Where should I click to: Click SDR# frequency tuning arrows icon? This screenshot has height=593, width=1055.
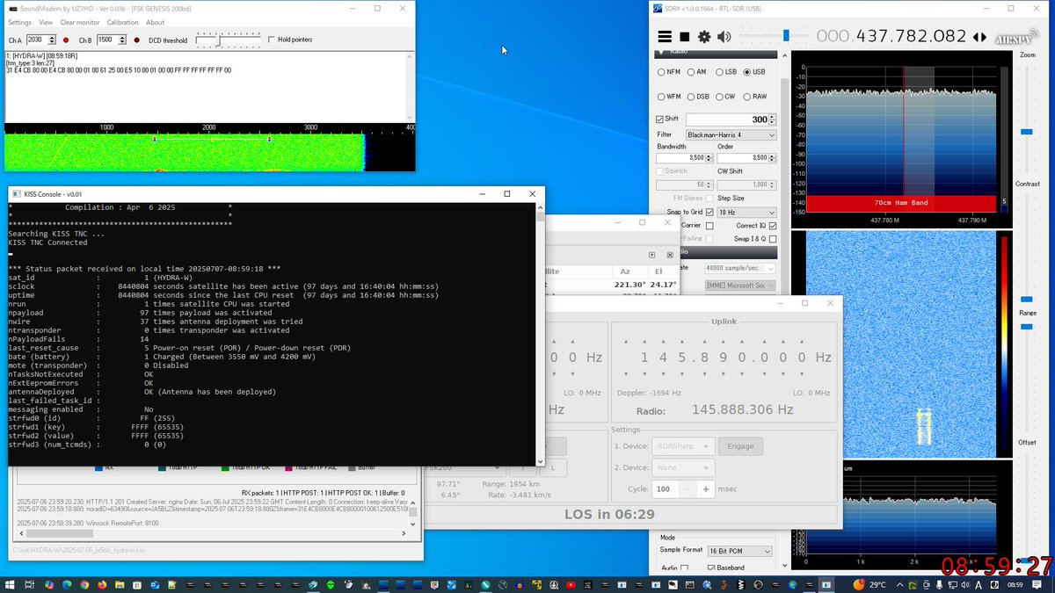tap(979, 36)
